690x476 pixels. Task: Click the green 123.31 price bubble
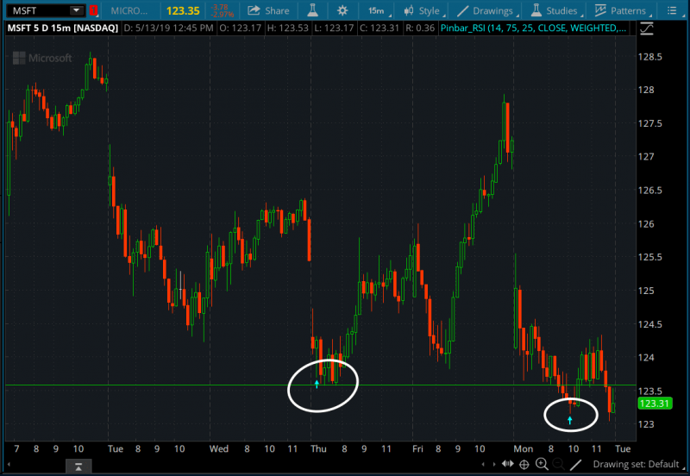[655, 404]
